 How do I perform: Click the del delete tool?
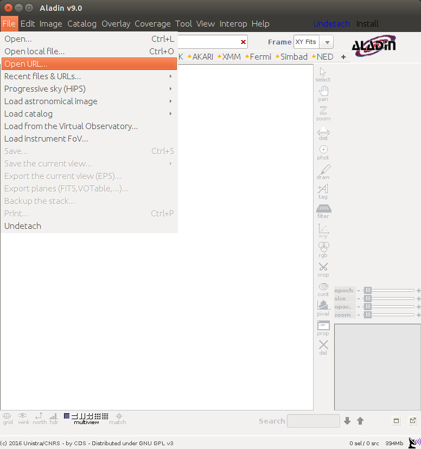(x=323, y=348)
